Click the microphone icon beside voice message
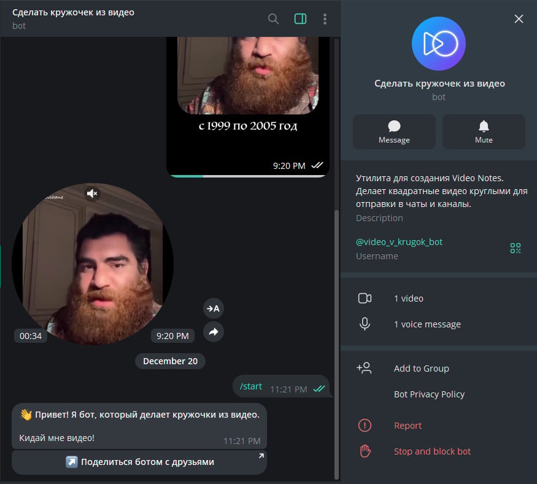 point(365,324)
